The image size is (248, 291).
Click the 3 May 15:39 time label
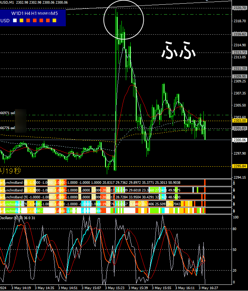pyautogui.click(x=138, y=288)
